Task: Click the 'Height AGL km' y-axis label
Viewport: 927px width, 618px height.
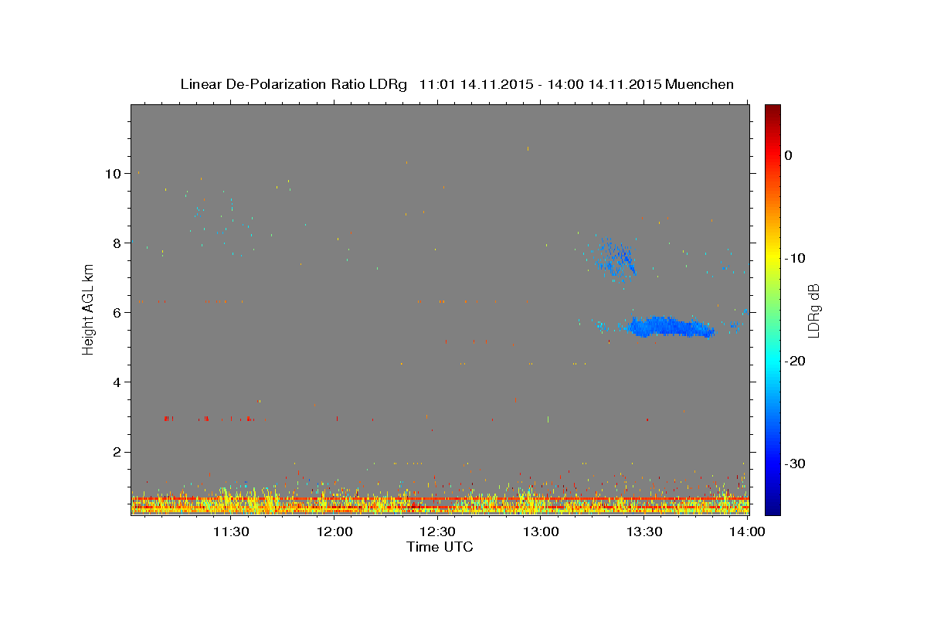Action: 88,310
